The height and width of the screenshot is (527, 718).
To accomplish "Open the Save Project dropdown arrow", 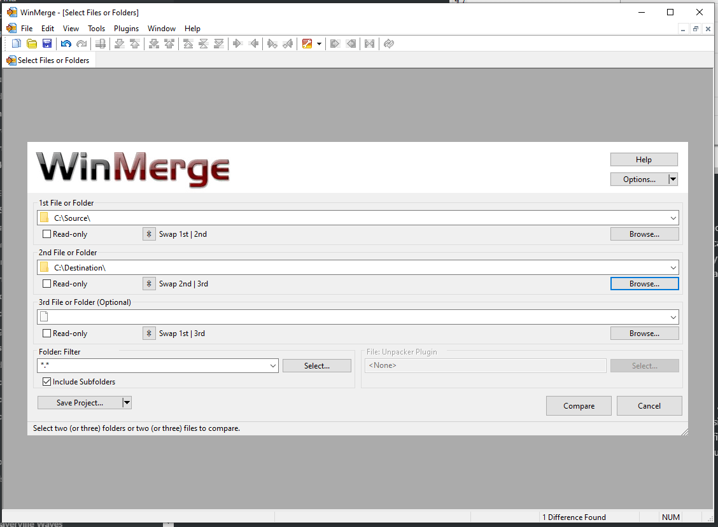I will coord(127,402).
